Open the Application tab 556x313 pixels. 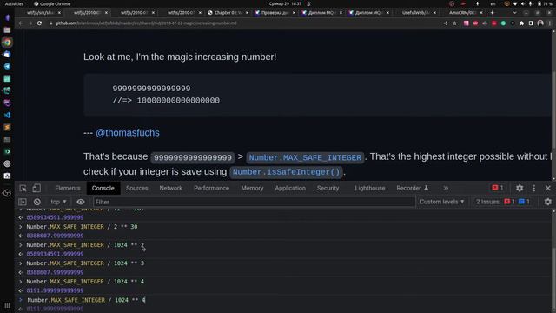[x=290, y=188]
